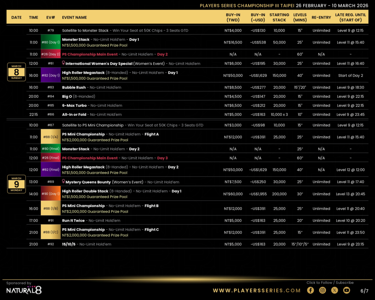The image size is (375, 300).
Task: Click the 'Click to Follow / Subscribe' text
Action: pyautogui.click(x=330, y=282)
